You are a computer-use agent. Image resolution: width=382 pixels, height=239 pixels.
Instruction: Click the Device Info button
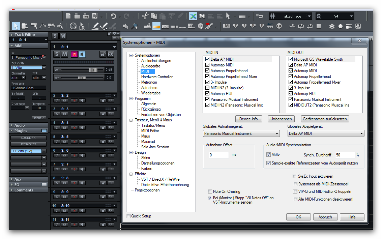click(x=248, y=119)
